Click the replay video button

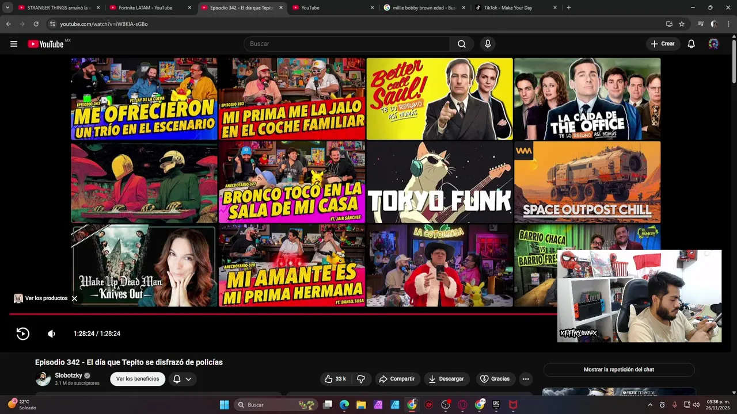coord(23,333)
